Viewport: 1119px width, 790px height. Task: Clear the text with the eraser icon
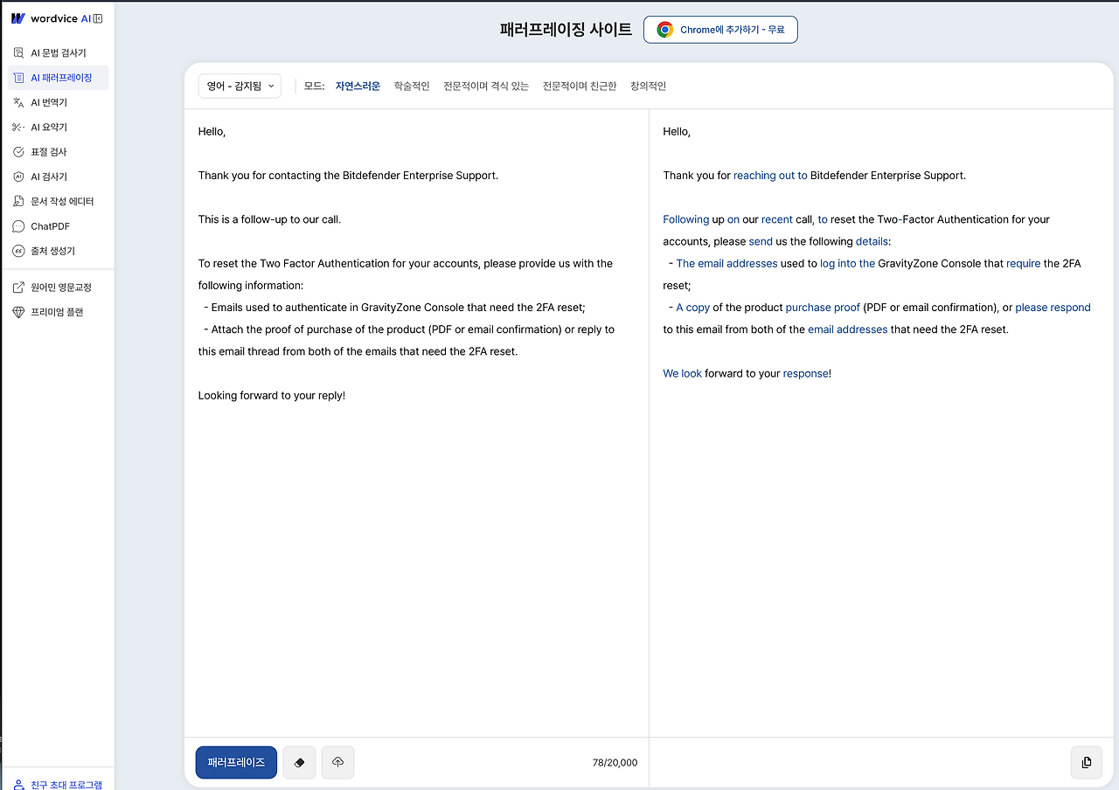point(299,763)
